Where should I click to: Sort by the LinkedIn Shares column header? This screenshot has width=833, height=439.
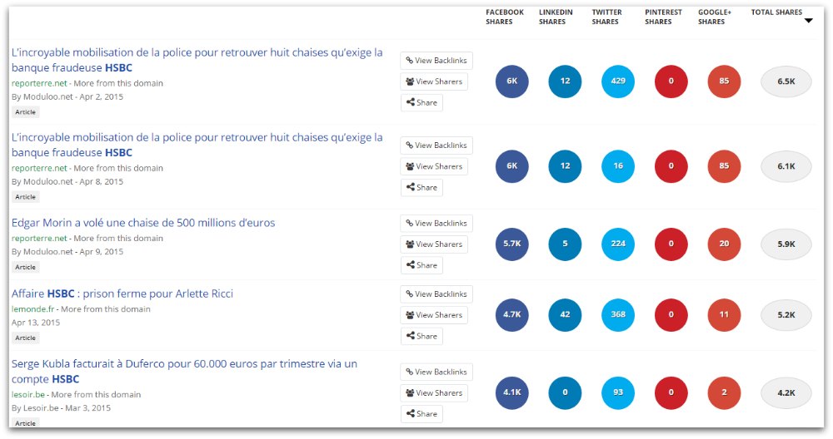tap(556, 17)
